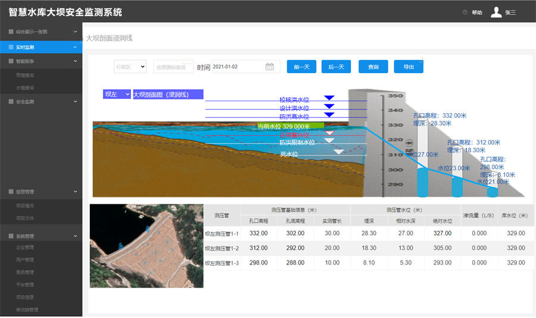Viewport: 536px width, 318px height.
Task: Click the 按照测站查询 search field
Action: pos(173,67)
